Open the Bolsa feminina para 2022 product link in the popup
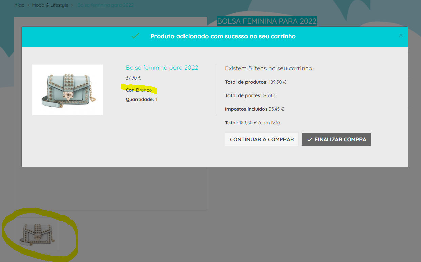Screen dimensions: 421x262 point(162,68)
